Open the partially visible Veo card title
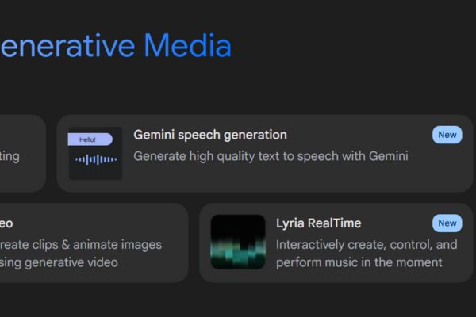Screen dimensions: 476x317 (x=6, y=223)
